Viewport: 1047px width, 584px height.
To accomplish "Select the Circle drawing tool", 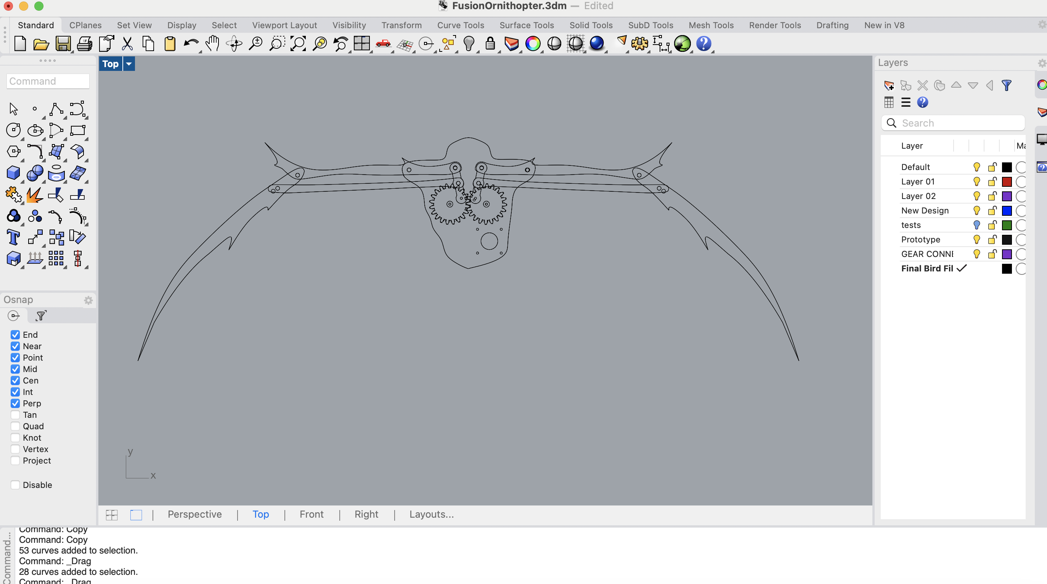I will pos(13,130).
